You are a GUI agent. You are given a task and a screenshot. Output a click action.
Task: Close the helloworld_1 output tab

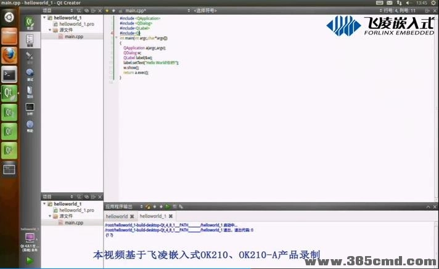[x=171, y=216]
